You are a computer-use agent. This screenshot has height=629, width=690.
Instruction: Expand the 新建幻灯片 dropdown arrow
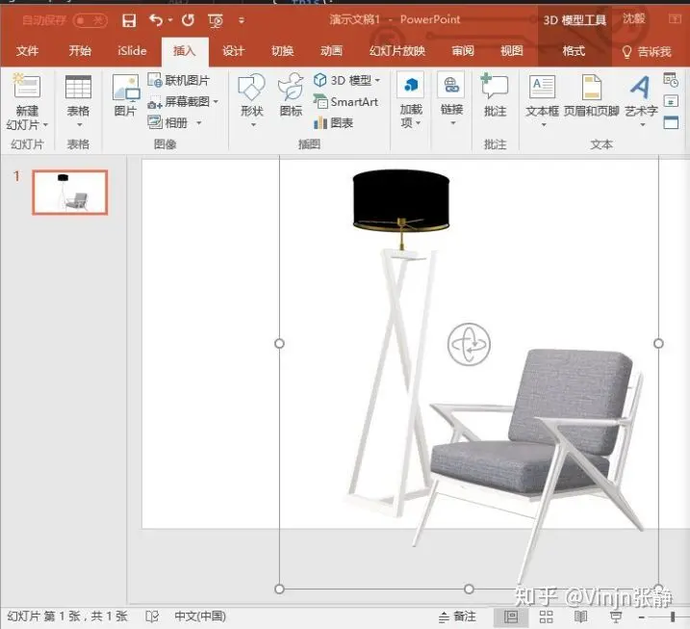[x=45, y=125]
